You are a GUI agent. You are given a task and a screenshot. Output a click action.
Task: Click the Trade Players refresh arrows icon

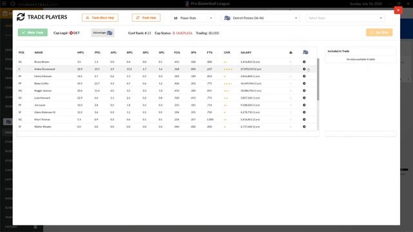(21, 17)
